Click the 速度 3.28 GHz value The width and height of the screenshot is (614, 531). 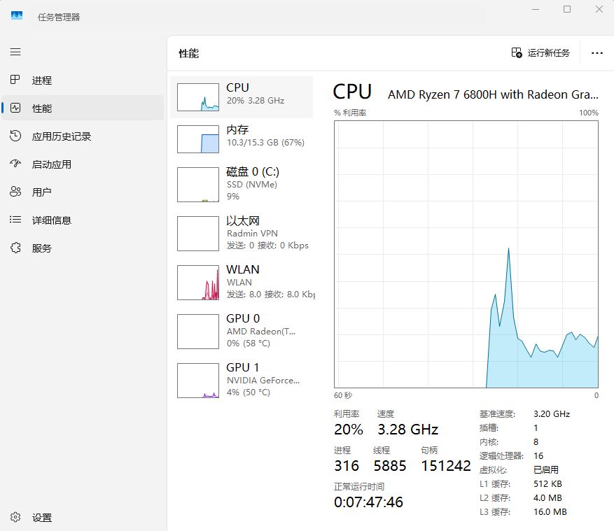pyautogui.click(x=407, y=430)
